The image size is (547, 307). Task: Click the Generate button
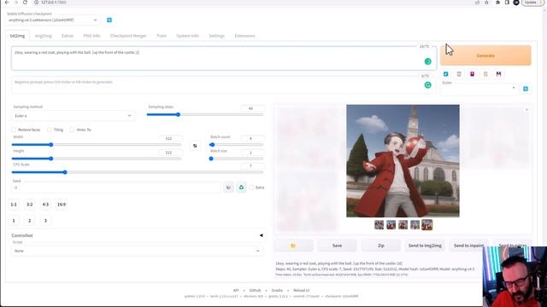[x=485, y=55]
